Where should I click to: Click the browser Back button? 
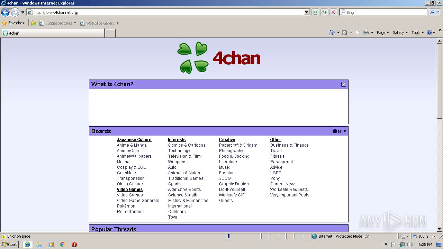(x=5, y=12)
